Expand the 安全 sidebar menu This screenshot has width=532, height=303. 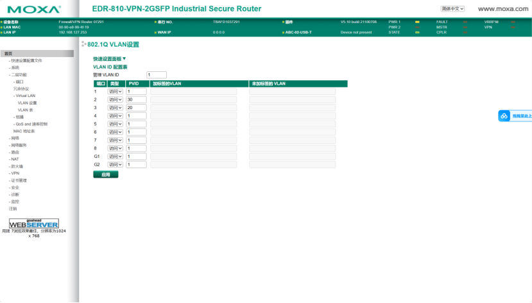(x=15, y=187)
